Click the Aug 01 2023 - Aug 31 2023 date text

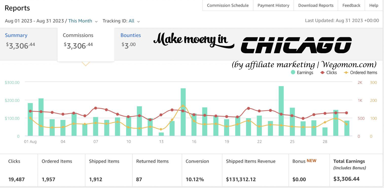tap(34, 21)
